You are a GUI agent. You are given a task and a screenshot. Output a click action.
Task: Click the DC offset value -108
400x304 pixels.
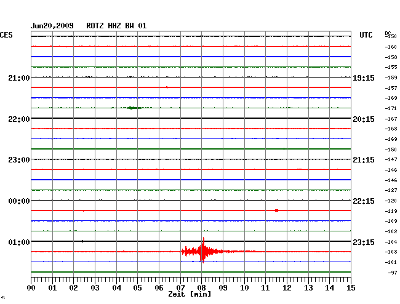tap(391, 252)
